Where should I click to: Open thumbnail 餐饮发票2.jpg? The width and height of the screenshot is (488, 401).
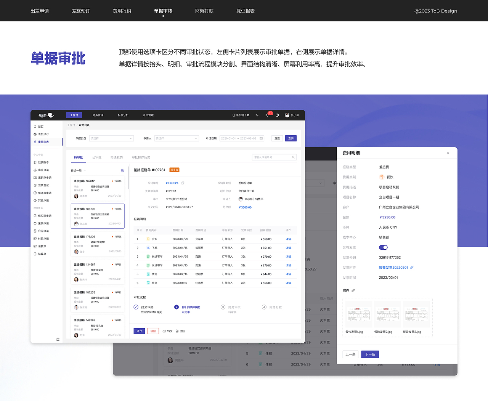pyautogui.click(x=387, y=314)
